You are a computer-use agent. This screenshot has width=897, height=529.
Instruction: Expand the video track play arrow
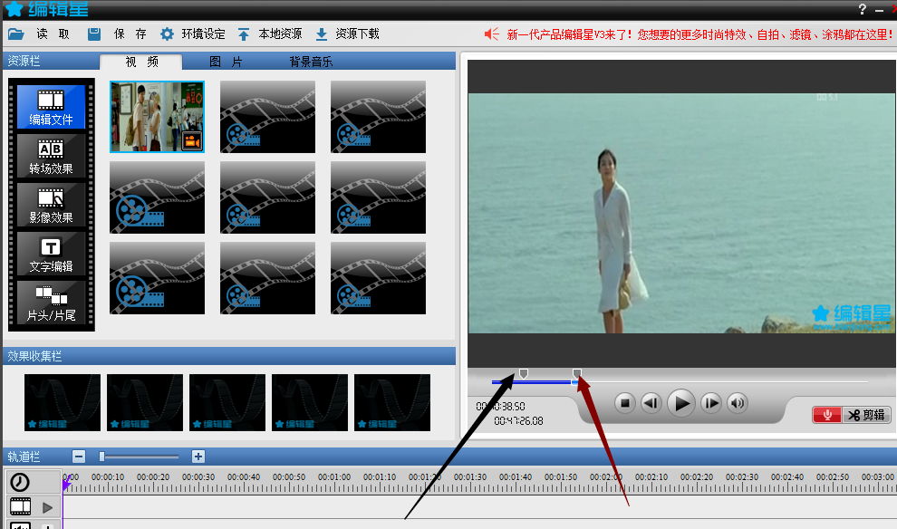point(48,507)
